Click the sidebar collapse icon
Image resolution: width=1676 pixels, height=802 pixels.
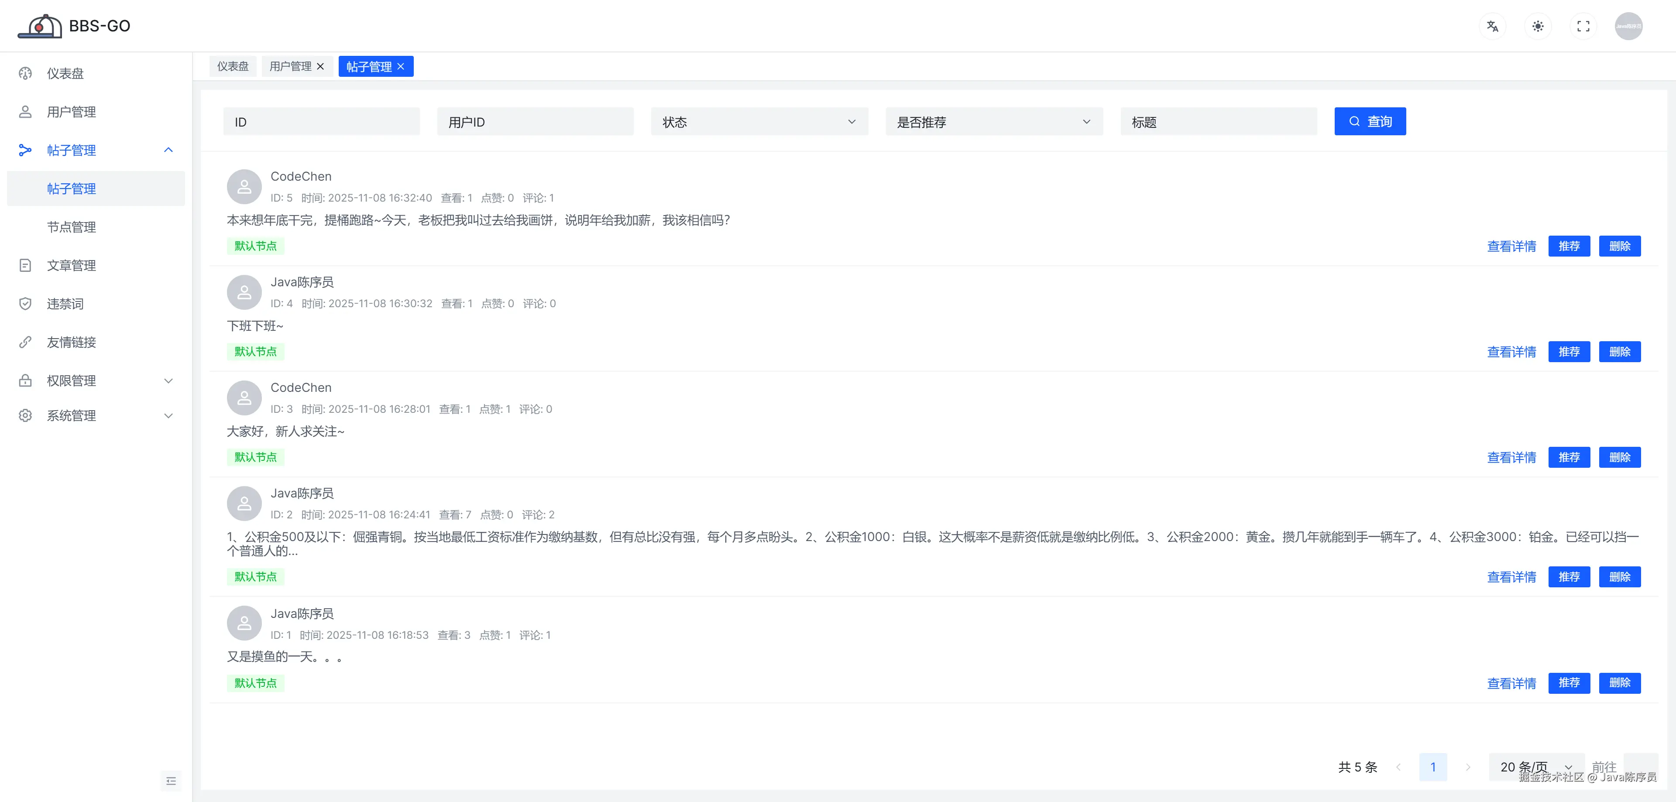[x=171, y=781]
